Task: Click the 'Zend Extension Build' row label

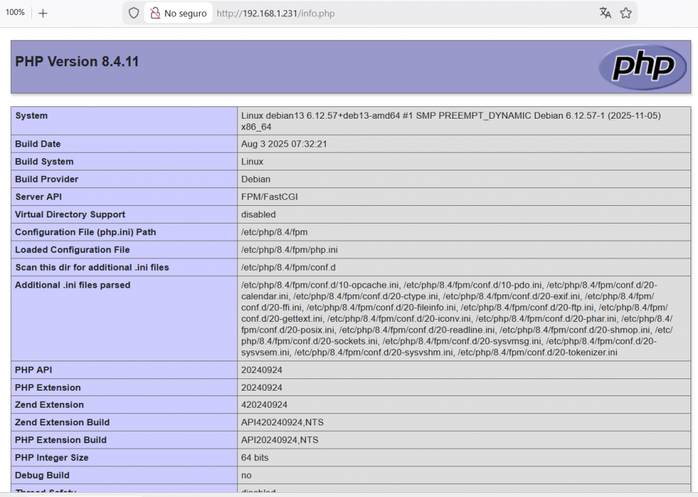Action: tap(62, 423)
